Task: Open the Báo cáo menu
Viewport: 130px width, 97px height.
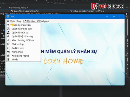Action: pyautogui.click(x=29, y=21)
